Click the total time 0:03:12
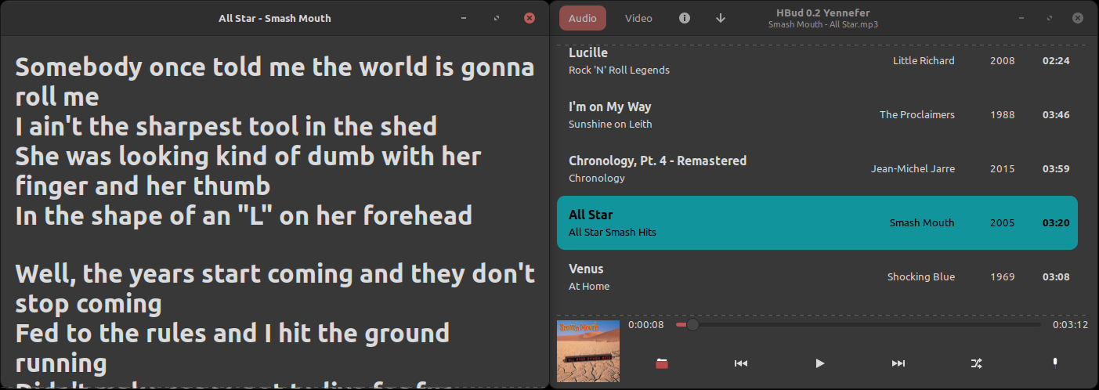 [x=1070, y=324]
